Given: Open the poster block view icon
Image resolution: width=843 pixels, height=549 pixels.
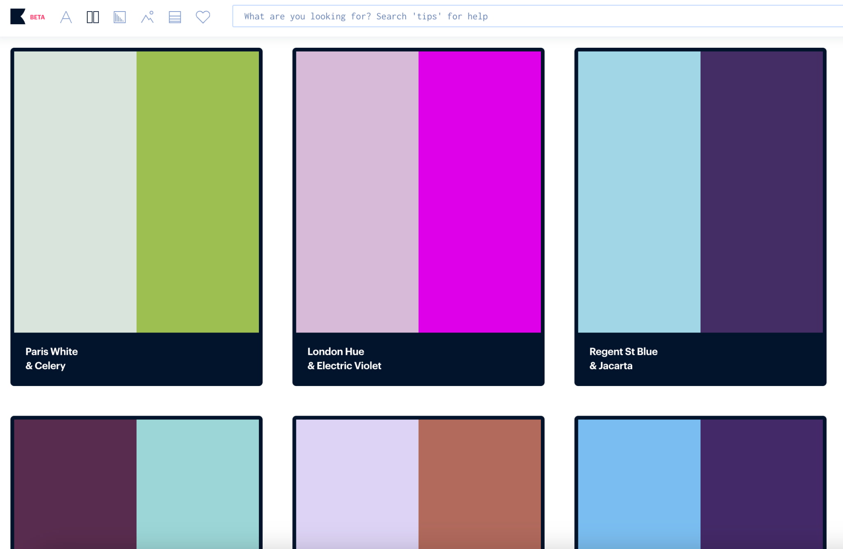Looking at the screenshot, I should point(175,17).
